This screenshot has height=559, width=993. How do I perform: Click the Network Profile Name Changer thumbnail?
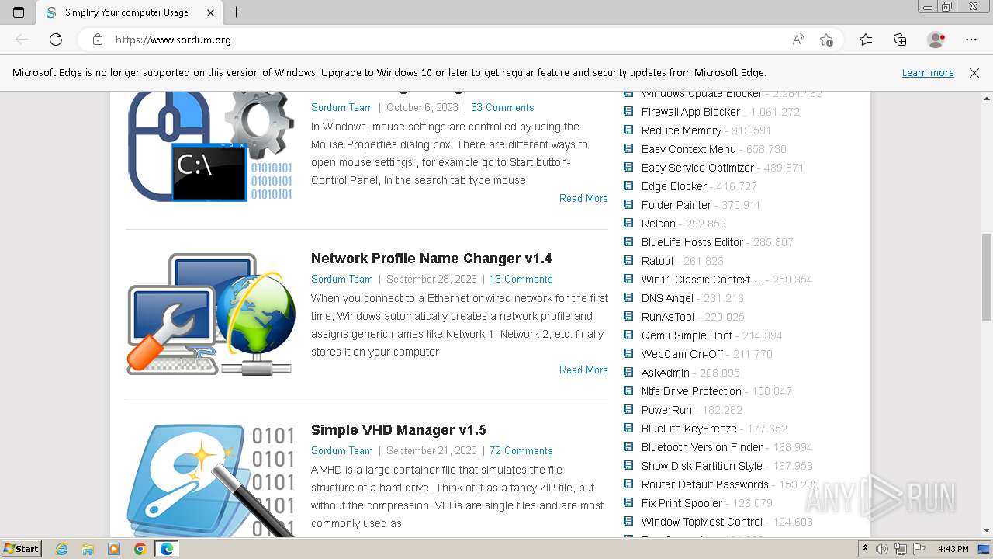point(211,314)
